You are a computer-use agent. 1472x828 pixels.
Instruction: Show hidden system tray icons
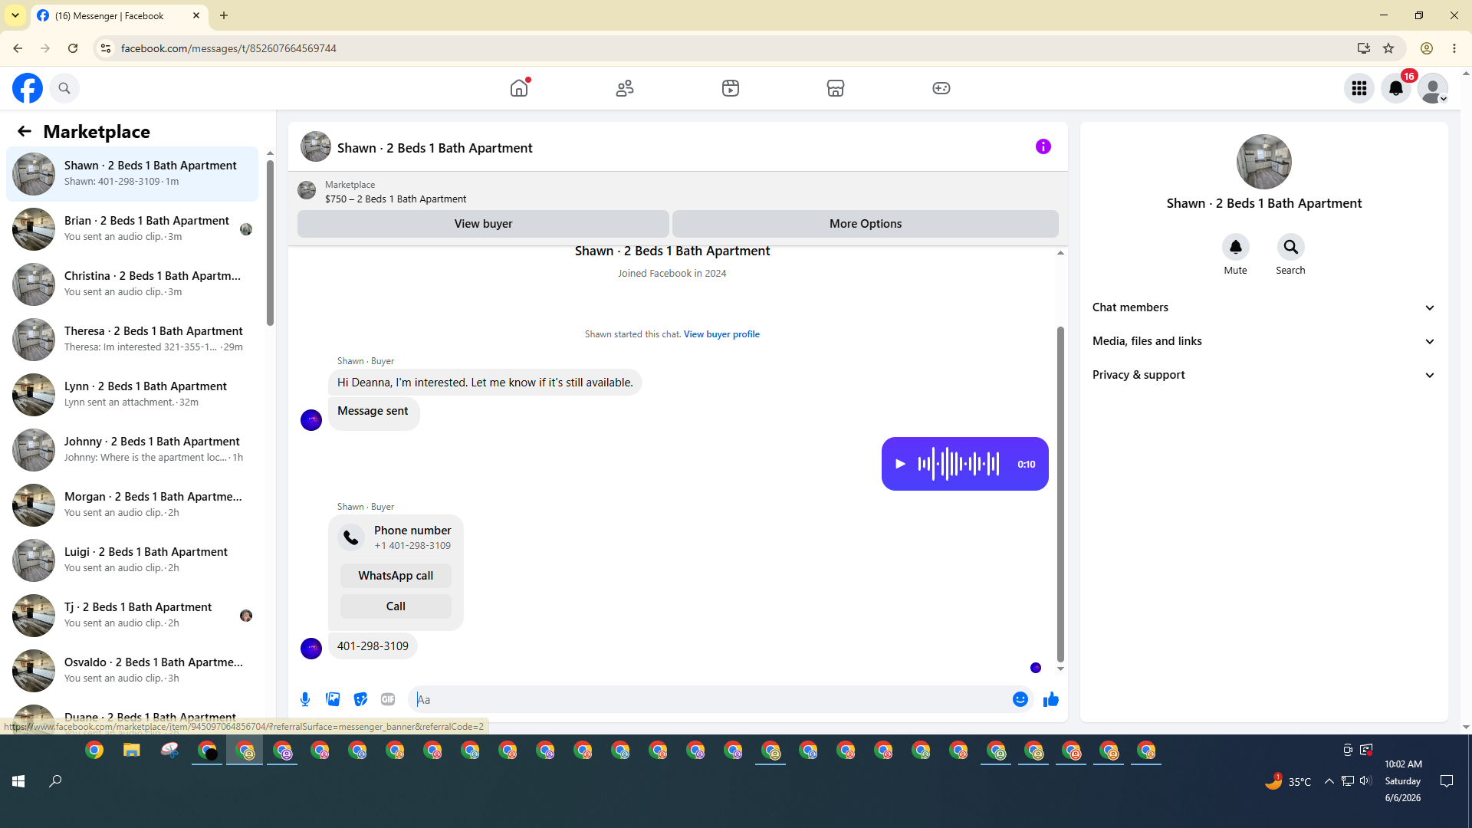coord(1329,781)
